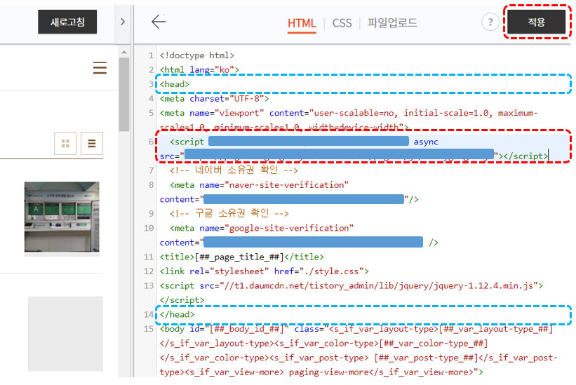576x385 pixels.
Task: Click the preview vertical scrollbar thumb
Action: click(x=124, y=94)
